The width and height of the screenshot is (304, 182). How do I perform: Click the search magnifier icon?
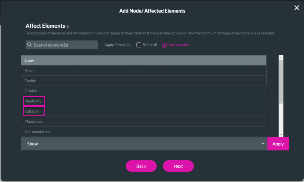(30, 45)
